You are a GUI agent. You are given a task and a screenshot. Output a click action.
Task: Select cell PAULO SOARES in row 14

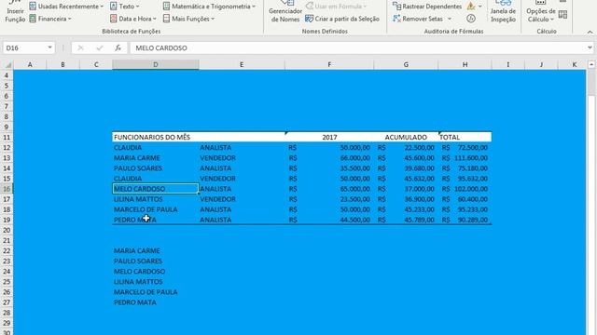click(156, 168)
